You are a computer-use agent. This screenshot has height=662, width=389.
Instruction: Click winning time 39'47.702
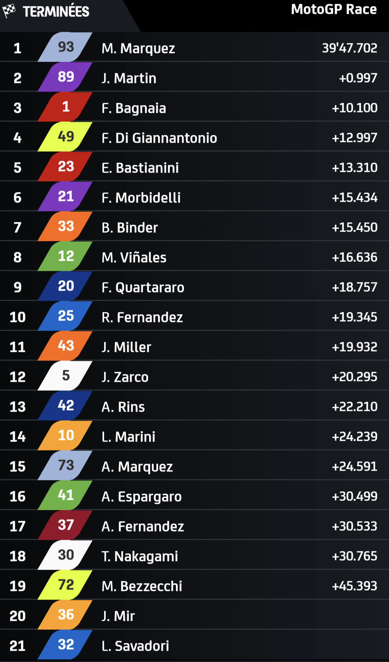click(349, 48)
